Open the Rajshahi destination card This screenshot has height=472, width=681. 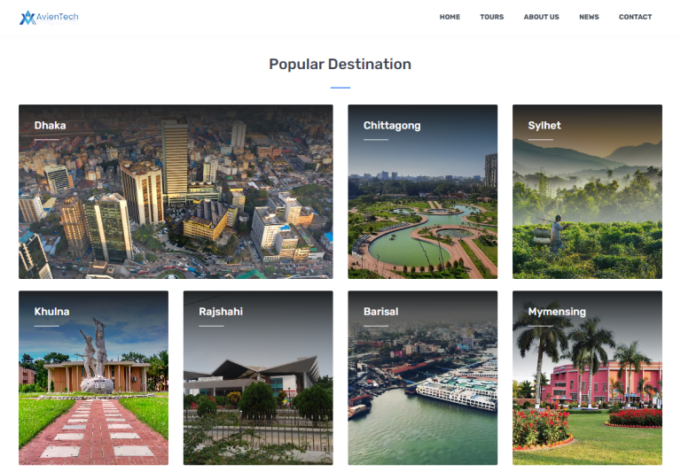258,378
